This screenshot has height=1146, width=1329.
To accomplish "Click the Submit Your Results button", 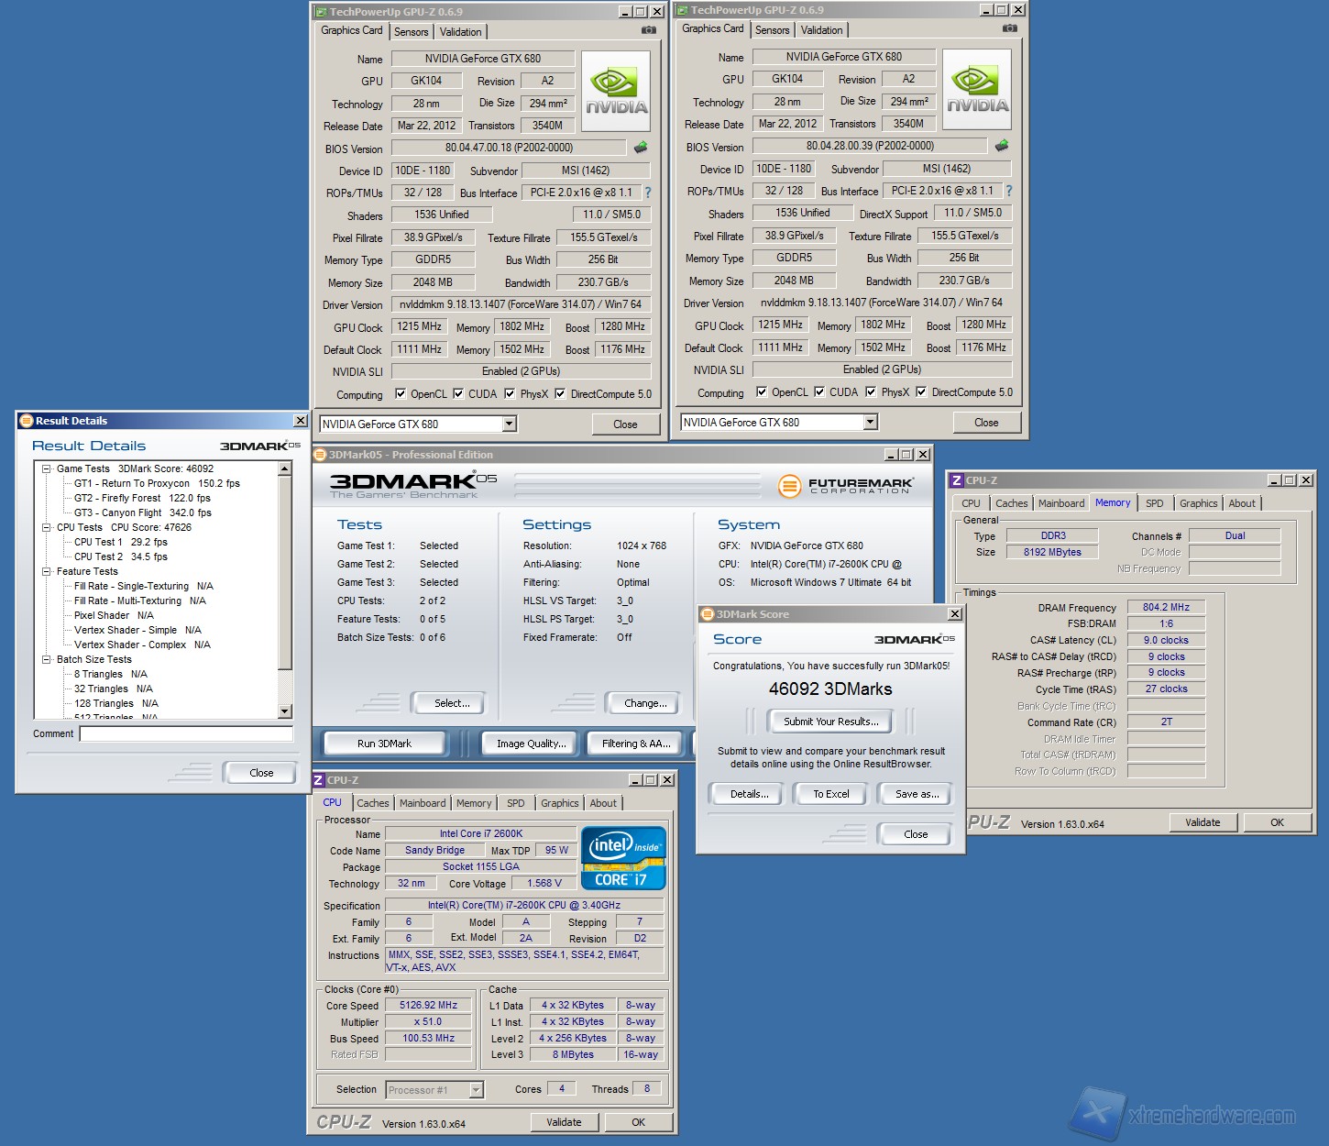I will (830, 722).
